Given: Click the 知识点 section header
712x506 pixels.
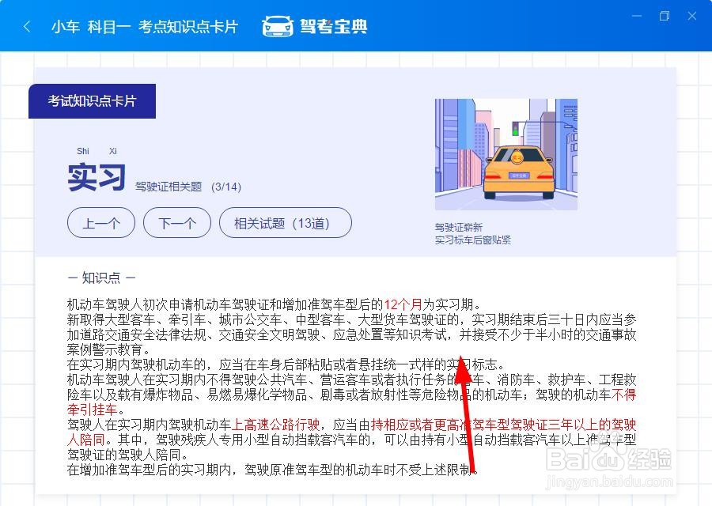Looking at the screenshot, I should click(x=101, y=278).
